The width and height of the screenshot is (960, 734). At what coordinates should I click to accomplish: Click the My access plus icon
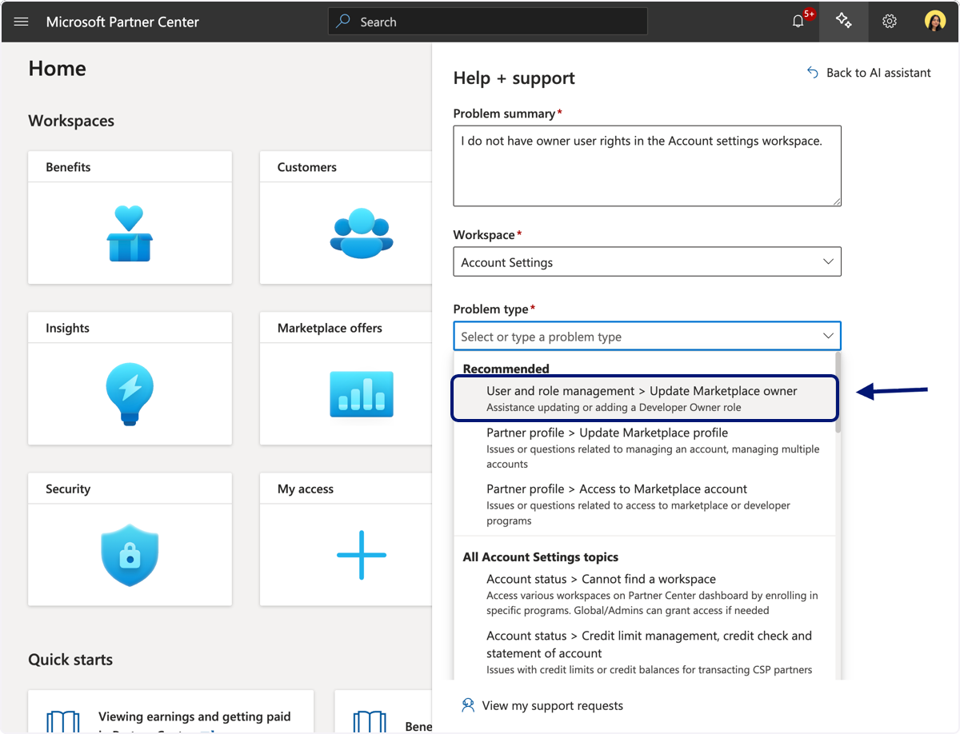[362, 555]
